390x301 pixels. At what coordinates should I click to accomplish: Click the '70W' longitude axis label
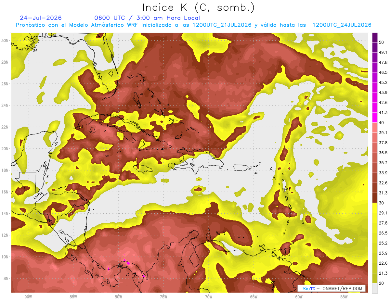(x=209, y=297)
